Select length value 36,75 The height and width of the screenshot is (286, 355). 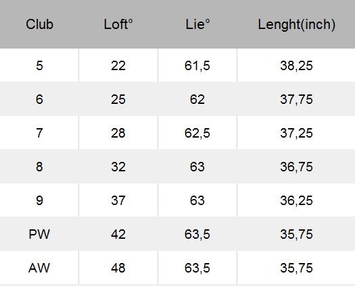tap(296, 167)
